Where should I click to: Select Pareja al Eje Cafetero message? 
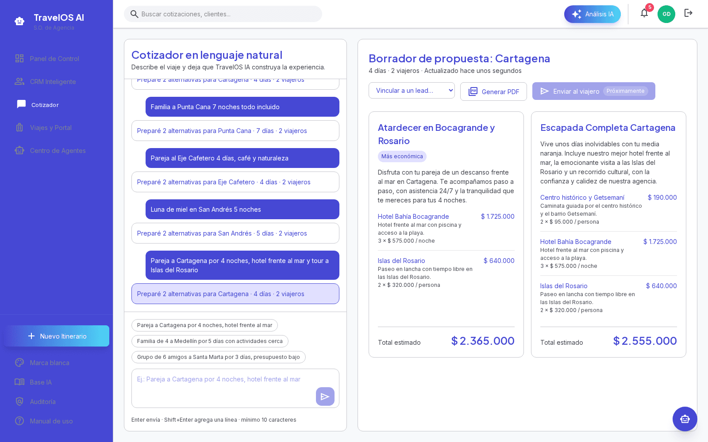tap(242, 158)
